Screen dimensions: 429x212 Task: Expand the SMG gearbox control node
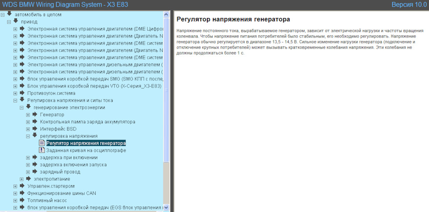[15, 79]
